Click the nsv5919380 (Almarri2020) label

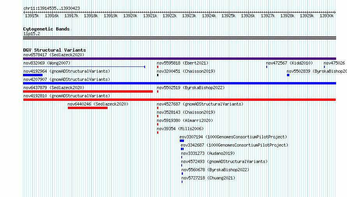pyautogui.click(x=185, y=120)
